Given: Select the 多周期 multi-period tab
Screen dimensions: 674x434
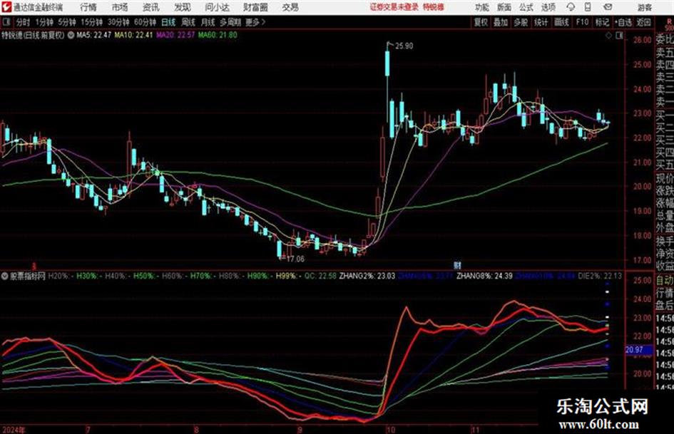Looking at the screenshot, I should (230, 22).
